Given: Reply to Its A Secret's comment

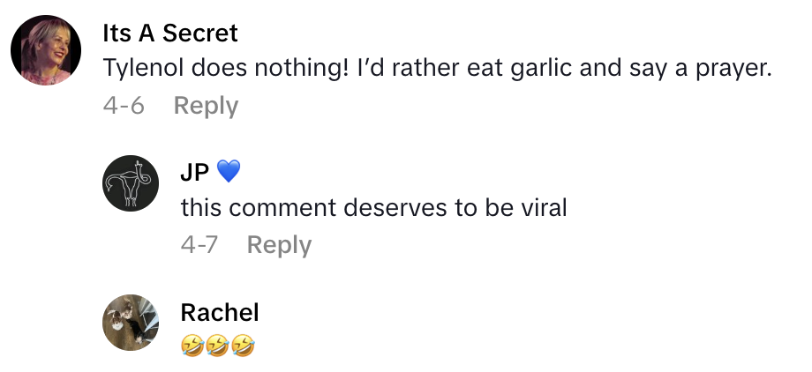Looking at the screenshot, I should pyautogui.click(x=206, y=106).
